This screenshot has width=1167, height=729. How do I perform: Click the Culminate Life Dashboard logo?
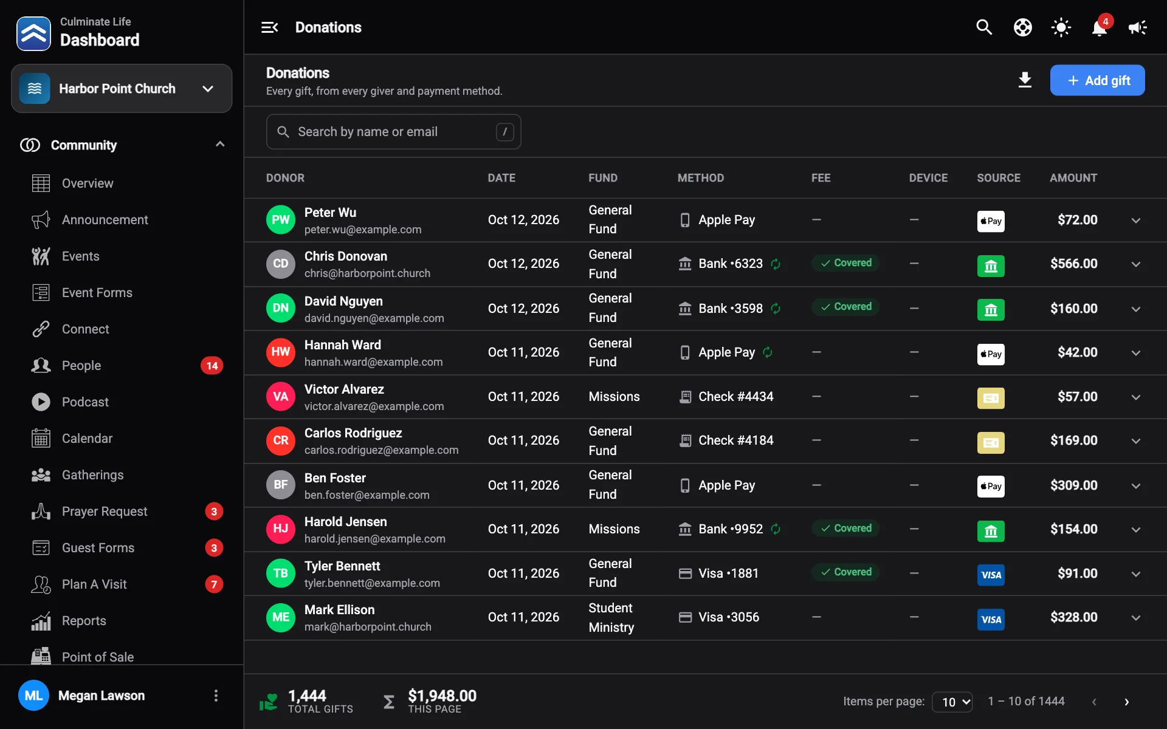33,33
